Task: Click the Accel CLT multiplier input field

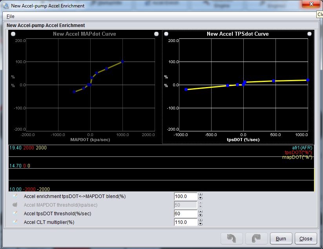Action: tap(185, 222)
